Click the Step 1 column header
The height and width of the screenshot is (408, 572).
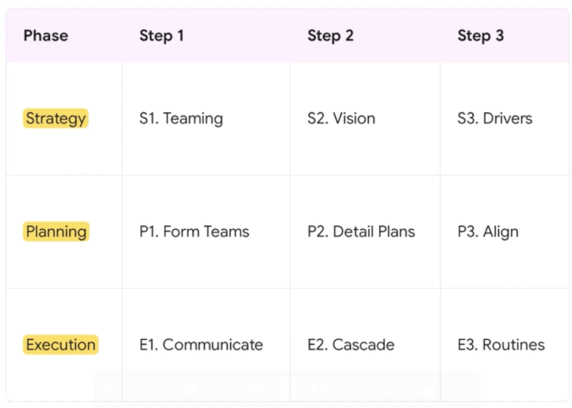pos(161,36)
